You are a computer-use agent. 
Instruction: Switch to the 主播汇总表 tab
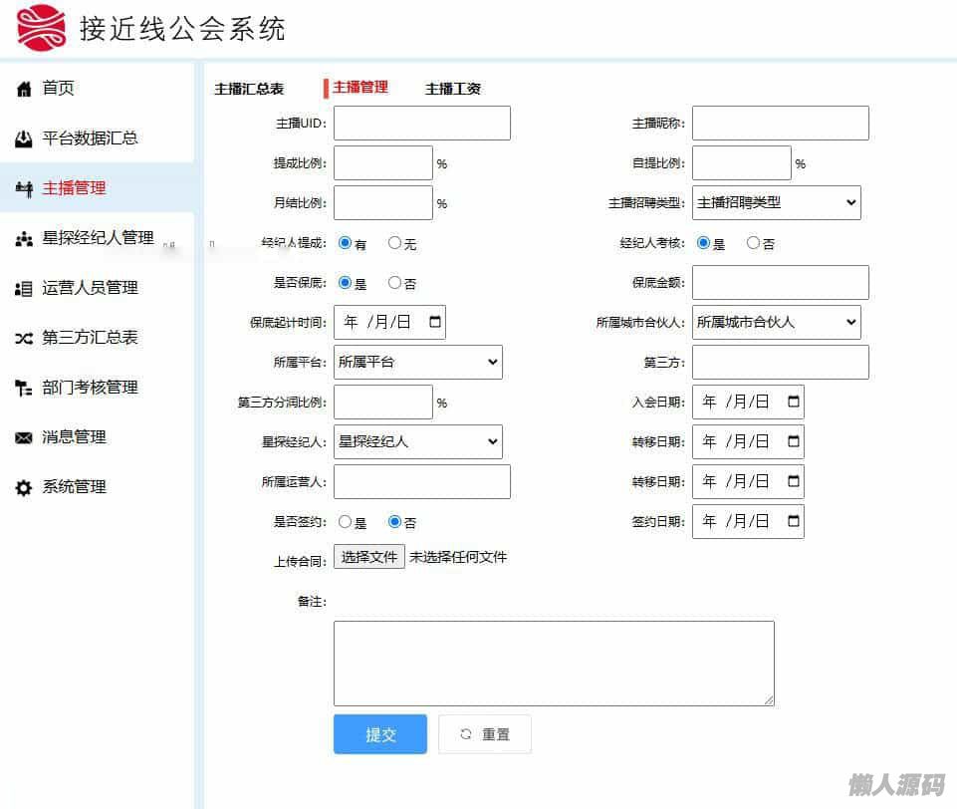(x=249, y=89)
